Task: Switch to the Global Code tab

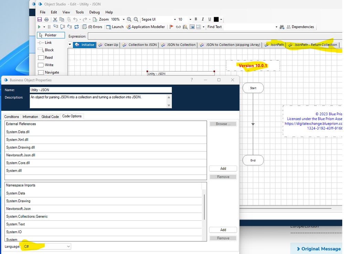Action: 50,117
